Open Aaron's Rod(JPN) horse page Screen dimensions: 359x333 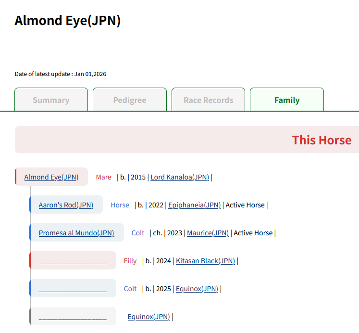pos(66,205)
